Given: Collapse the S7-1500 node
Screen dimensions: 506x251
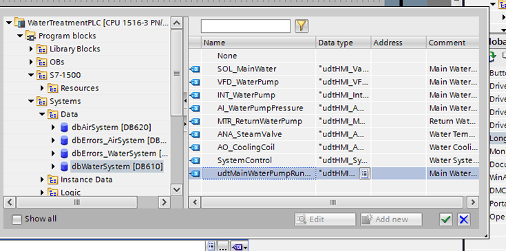Looking at the screenshot, I should (31, 75).
